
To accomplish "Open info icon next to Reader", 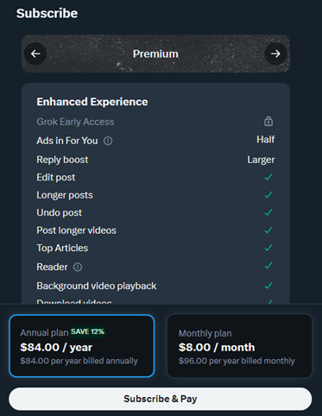I will pyautogui.click(x=78, y=267).
